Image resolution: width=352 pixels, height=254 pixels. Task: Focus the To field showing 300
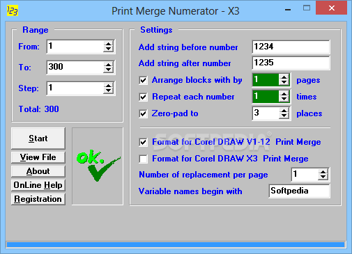[75, 68]
